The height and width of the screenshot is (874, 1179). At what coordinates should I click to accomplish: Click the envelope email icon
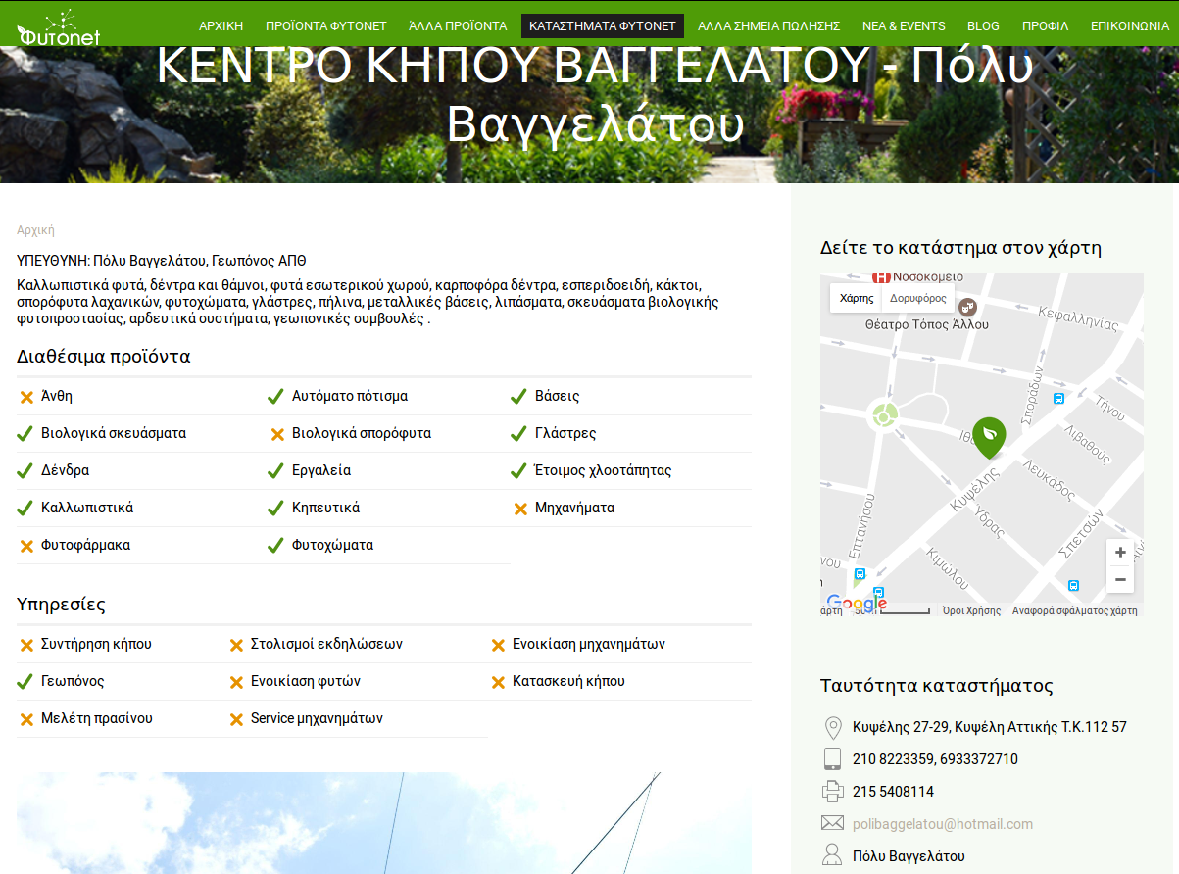(x=832, y=823)
